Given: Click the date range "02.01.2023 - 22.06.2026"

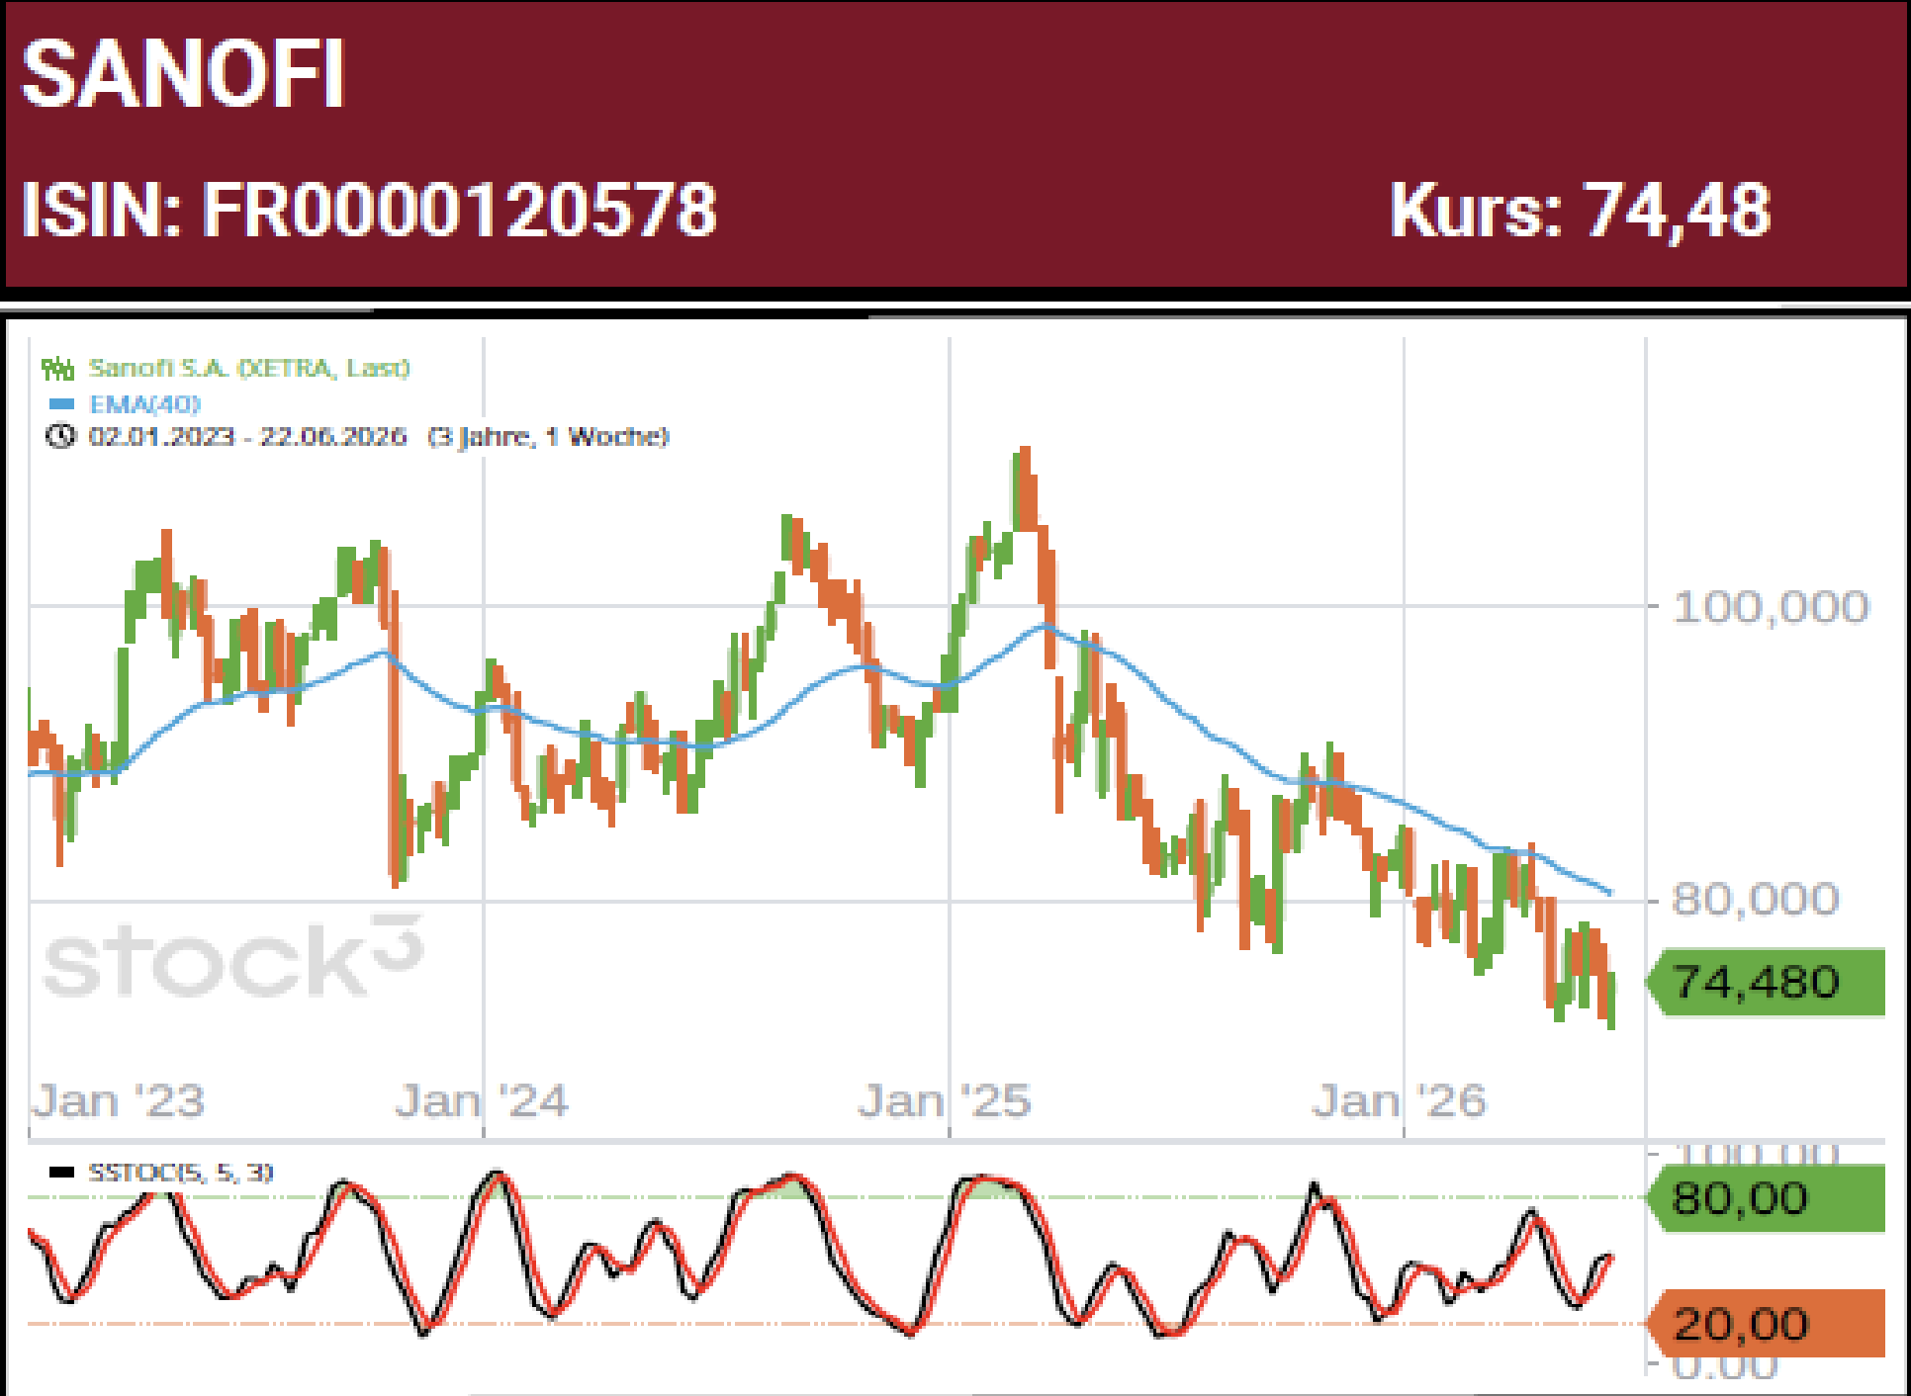Looking at the screenshot, I should tap(247, 436).
